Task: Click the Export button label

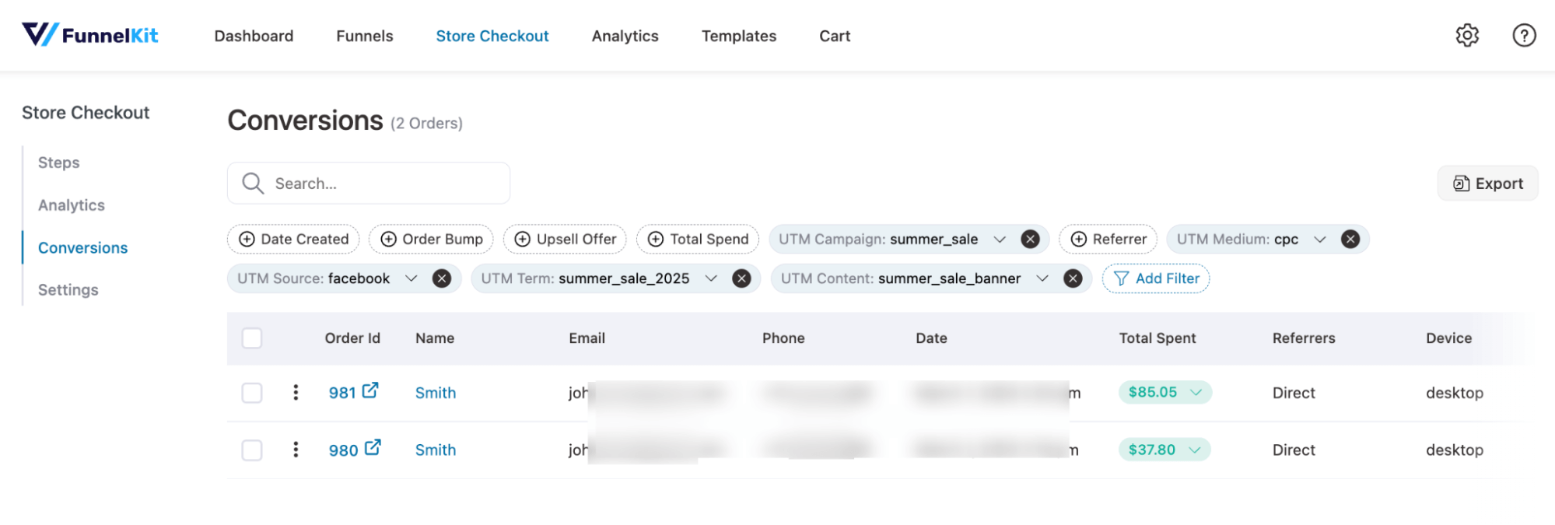Action: pos(1499,184)
